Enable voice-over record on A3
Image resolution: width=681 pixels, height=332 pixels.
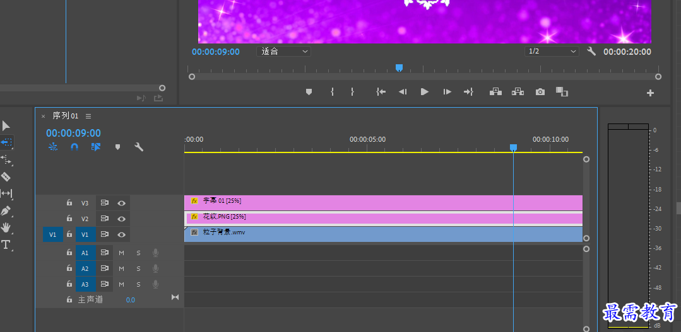coord(155,284)
